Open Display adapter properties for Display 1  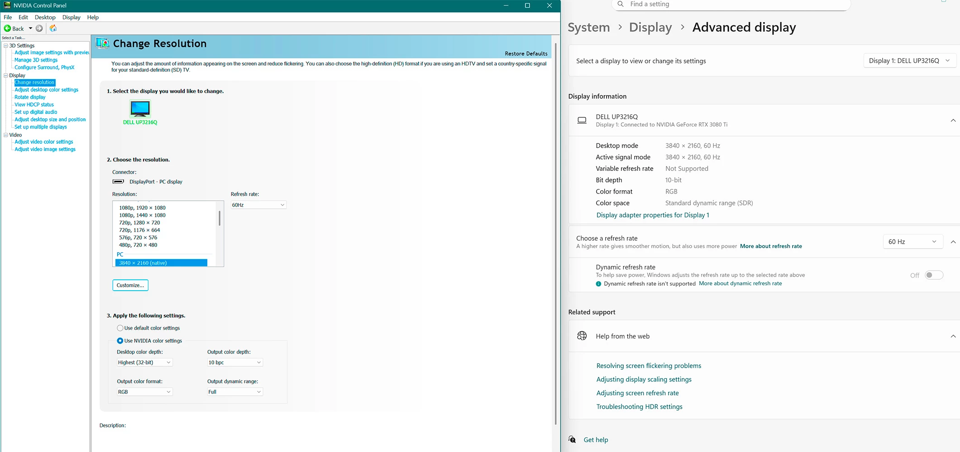653,215
